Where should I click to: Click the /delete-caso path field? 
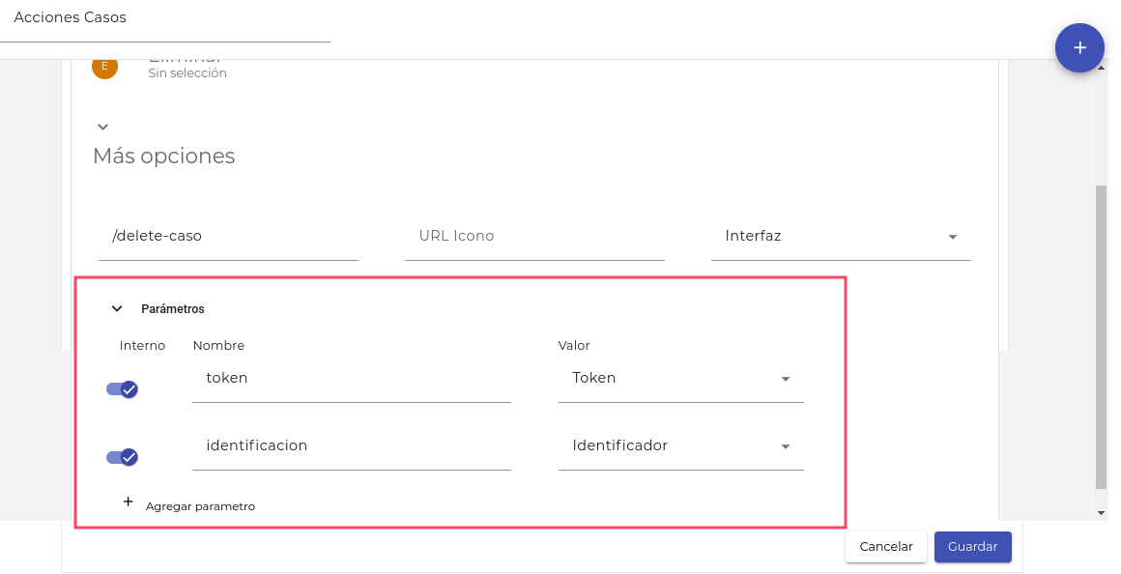[x=228, y=236]
